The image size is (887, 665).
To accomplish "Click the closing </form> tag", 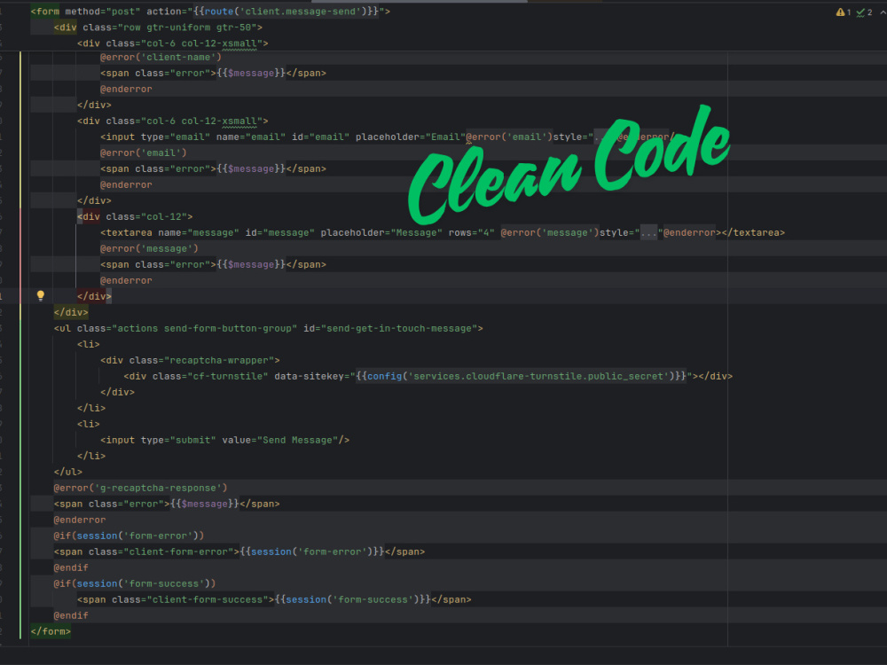I will point(51,631).
